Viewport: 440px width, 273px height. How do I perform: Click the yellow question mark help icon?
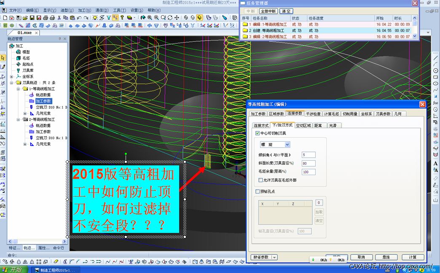[x=122, y=18]
